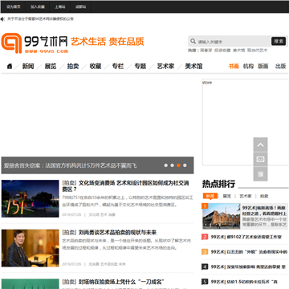Open 出版 in right navigation
The image size is (289, 289).
tap(280, 66)
